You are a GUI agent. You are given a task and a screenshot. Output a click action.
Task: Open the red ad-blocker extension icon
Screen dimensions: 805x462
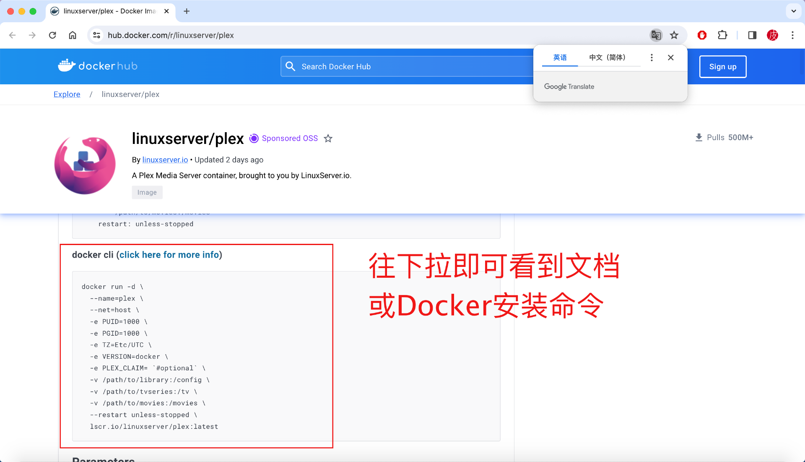(702, 35)
